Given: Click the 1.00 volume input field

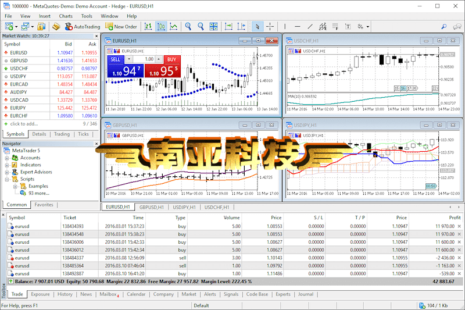Looking at the screenshot, I should (x=144, y=59).
